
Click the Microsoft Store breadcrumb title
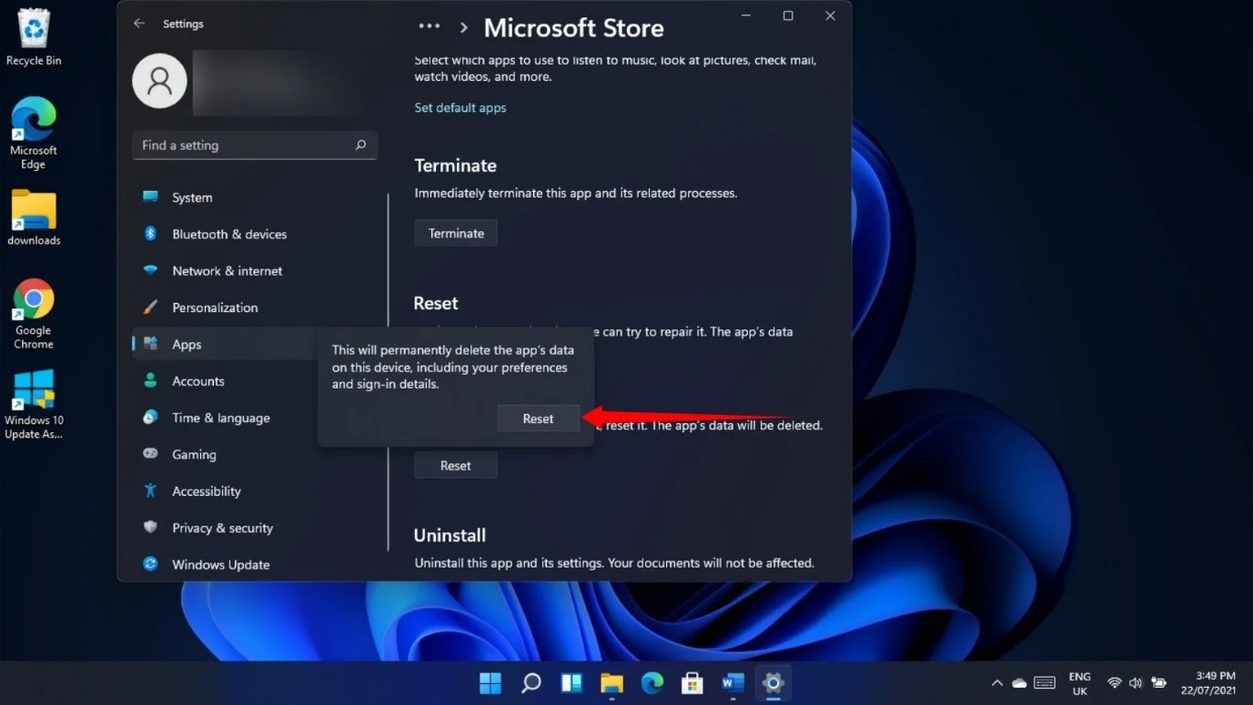(x=573, y=27)
